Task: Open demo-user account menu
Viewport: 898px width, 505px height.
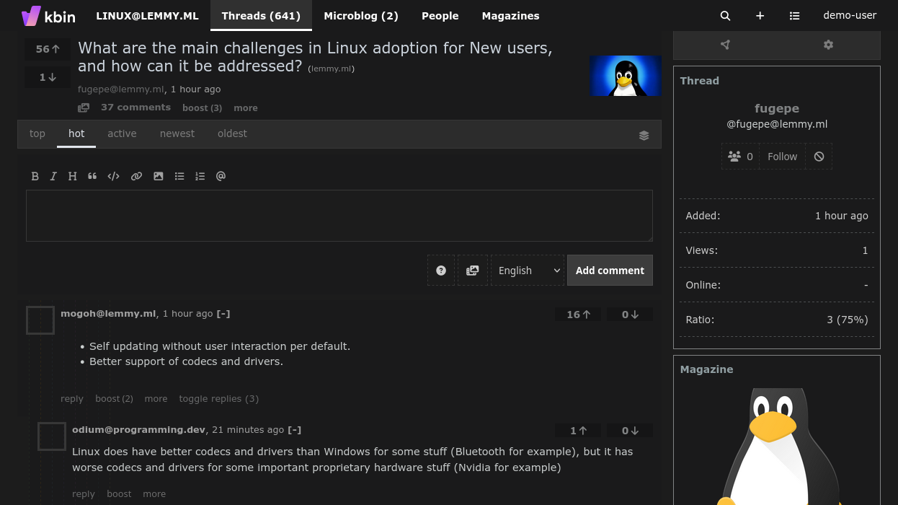Action: click(850, 16)
